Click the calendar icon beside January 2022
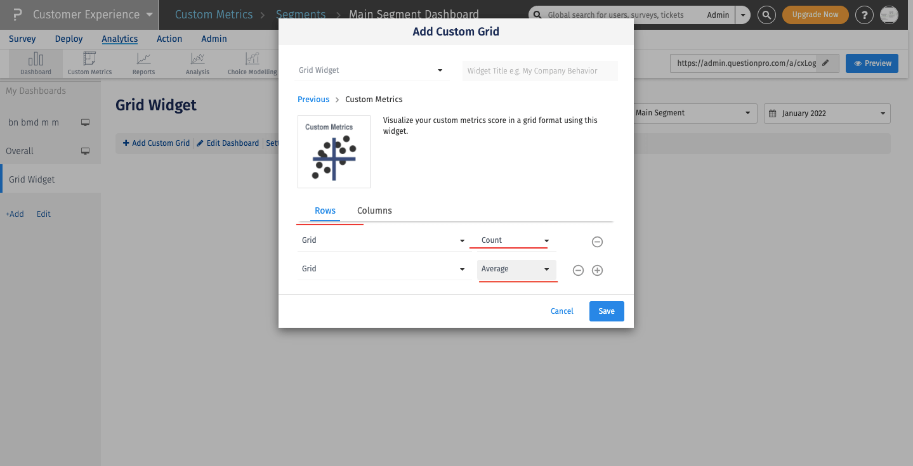This screenshot has height=466, width=913. 773,113
